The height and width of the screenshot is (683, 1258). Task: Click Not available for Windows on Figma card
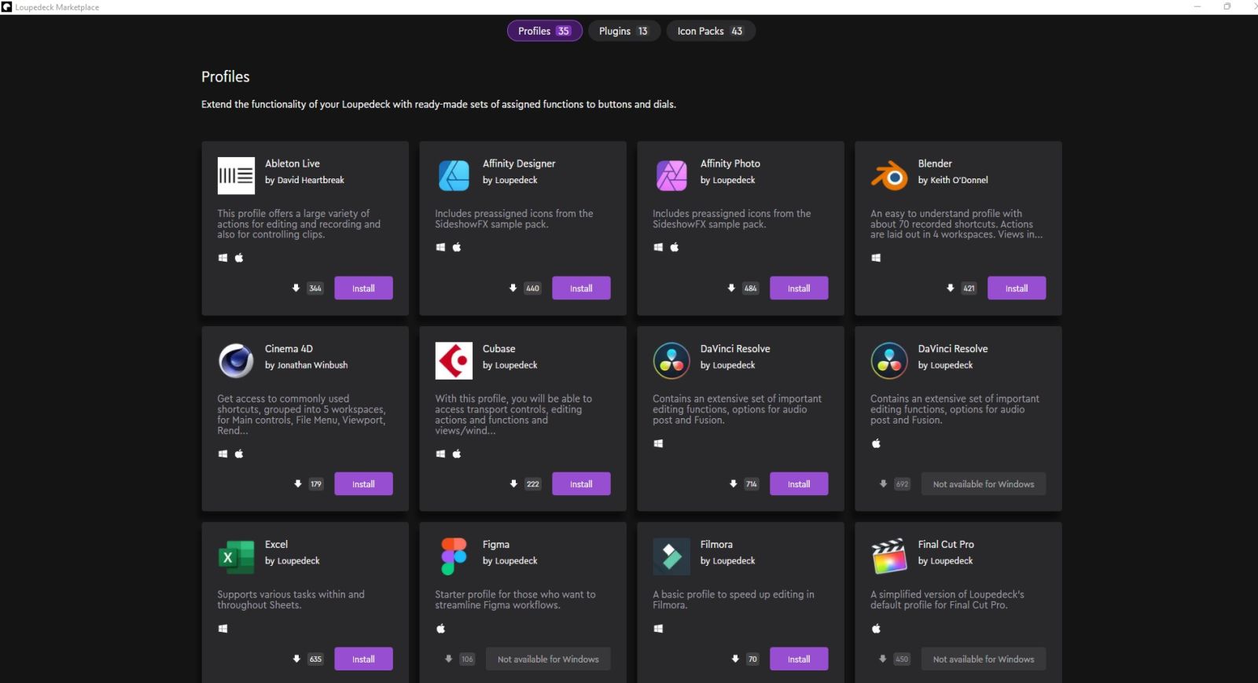click(548, 659)
